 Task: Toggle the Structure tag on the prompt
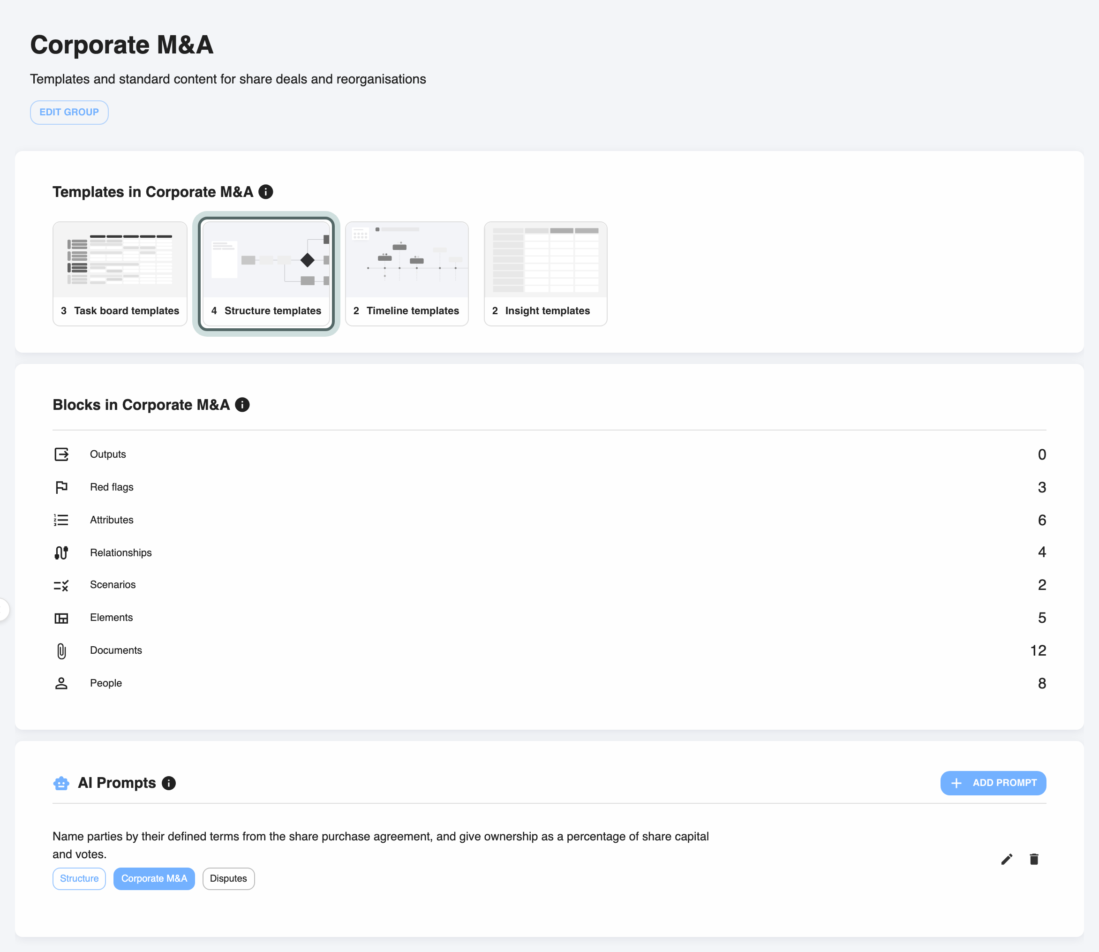(79, 879)
